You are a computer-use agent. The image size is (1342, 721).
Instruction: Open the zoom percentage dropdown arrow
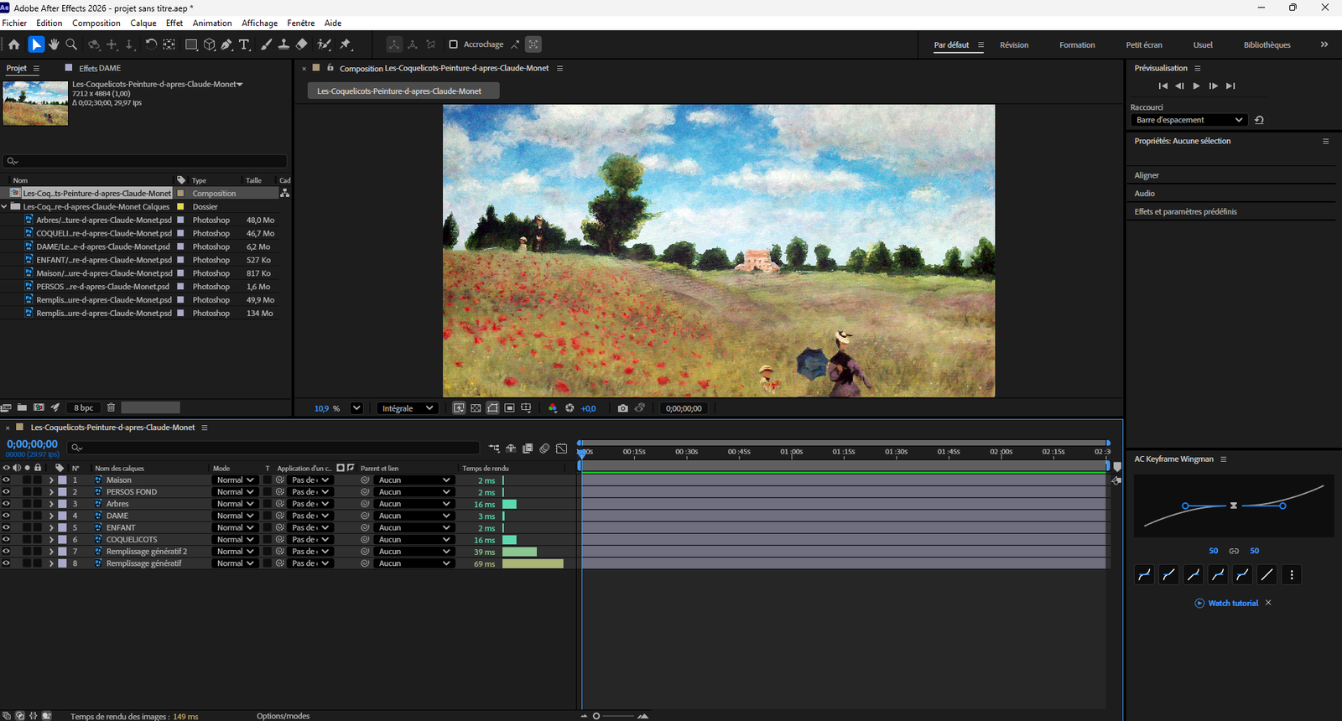[356, 408]
